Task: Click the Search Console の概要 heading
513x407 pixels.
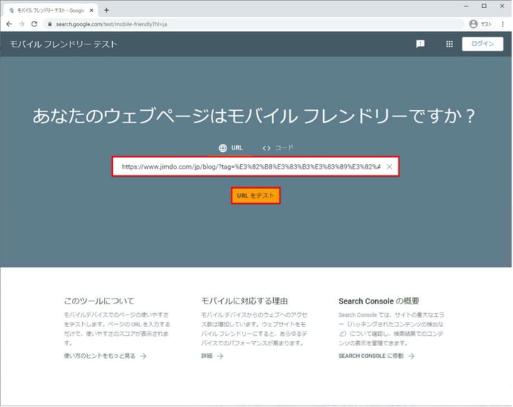Action: 379,301
